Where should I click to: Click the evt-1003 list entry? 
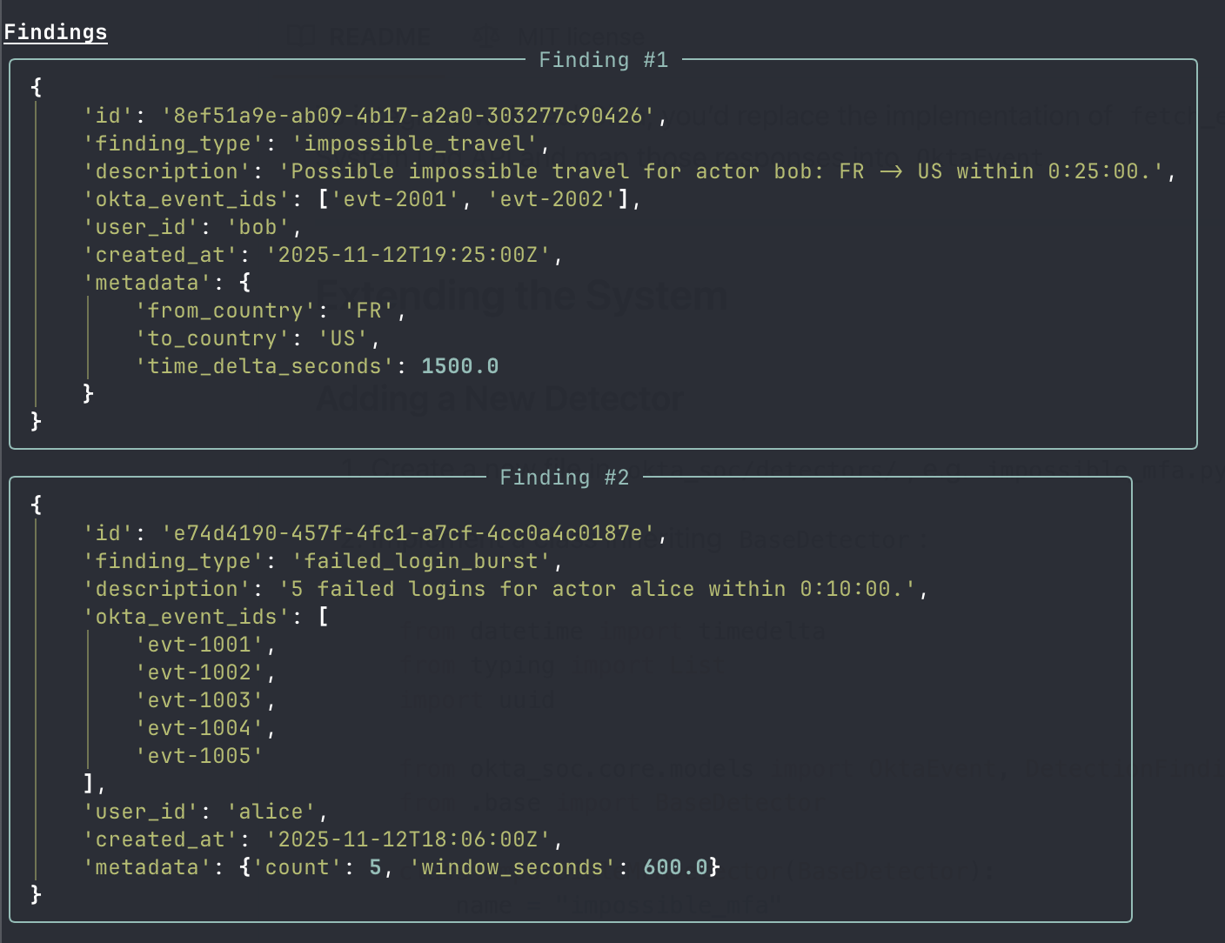199,700
